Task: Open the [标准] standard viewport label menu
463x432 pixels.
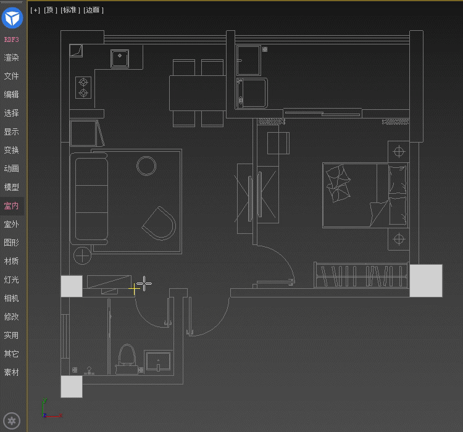Action: click(70, 10)
